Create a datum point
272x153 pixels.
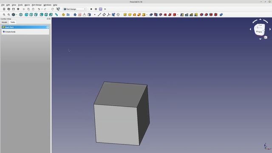click(95, 15)
